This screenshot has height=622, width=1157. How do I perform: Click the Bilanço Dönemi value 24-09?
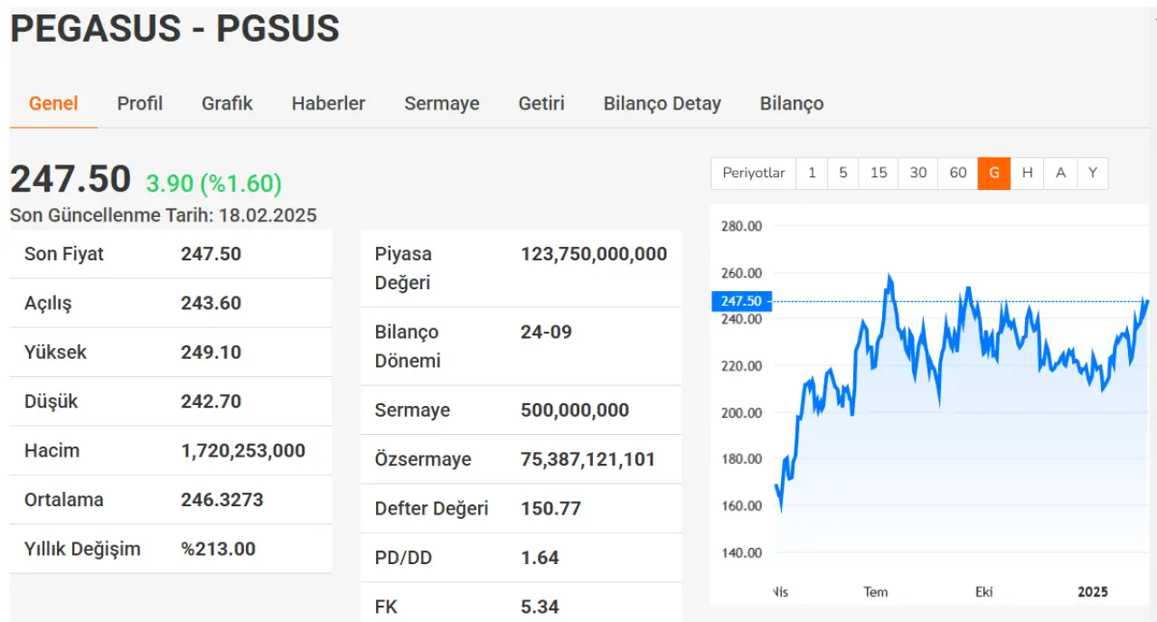point(546,332)
